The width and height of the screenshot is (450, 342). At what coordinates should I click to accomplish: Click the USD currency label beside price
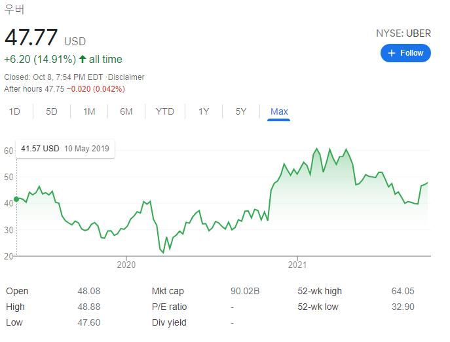click(x=75, y=42)
